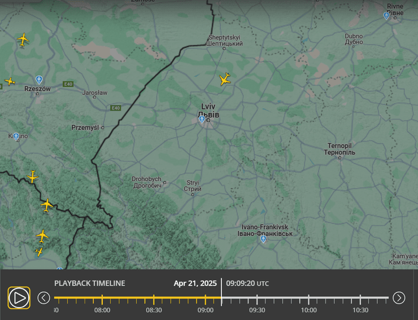Select the small aircraft at the bottom-left
Viewport: 418px width, 320px height.
(39, 252)
